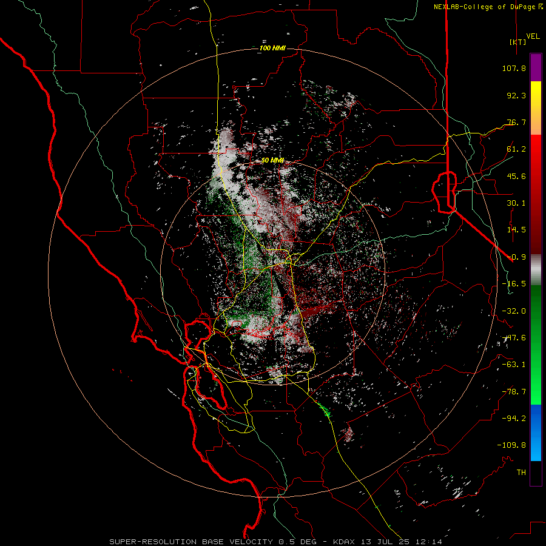Select the -94.2 scale label
This screenshot has width=546, height=546.
pos(514,419)
